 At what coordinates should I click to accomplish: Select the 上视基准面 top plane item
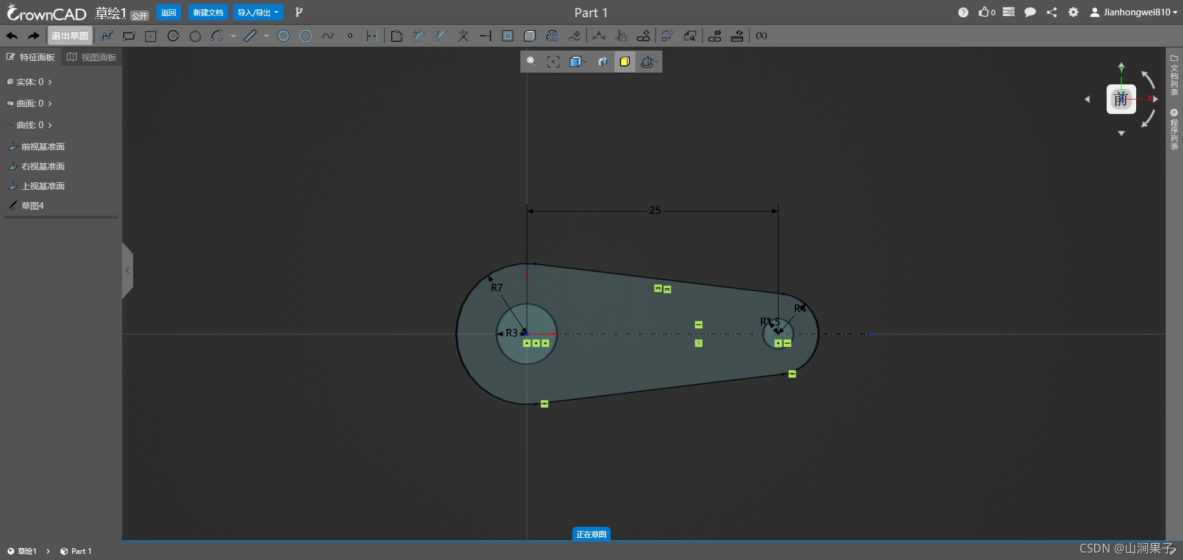(37, 186)
